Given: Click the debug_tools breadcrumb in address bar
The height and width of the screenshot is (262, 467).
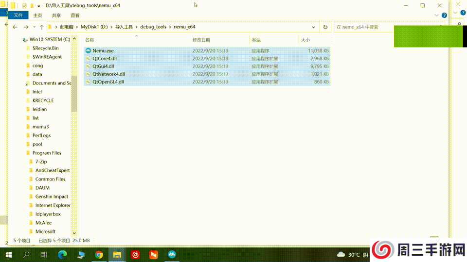Looking at the screenshot, I should [153, 27].
